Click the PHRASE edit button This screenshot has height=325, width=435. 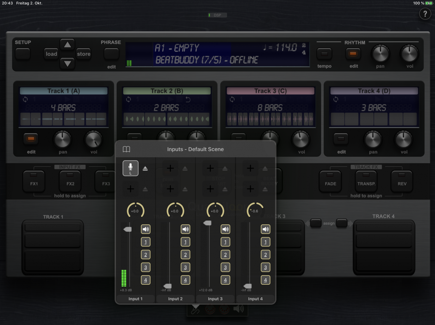coord(111,54)
